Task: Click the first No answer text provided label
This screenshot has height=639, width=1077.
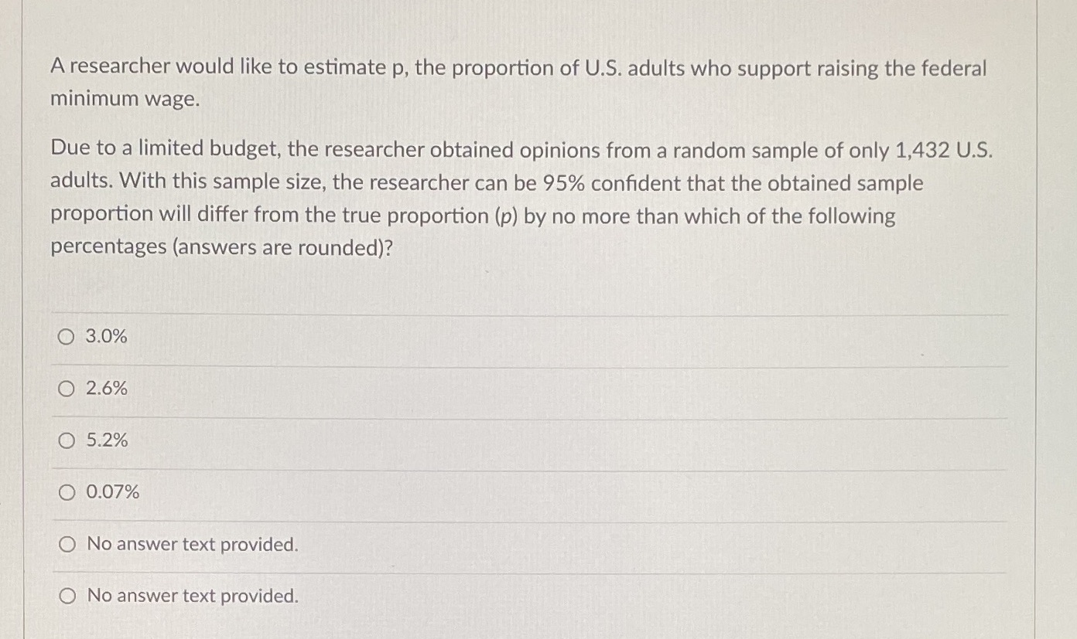Action: coord(192,544)
